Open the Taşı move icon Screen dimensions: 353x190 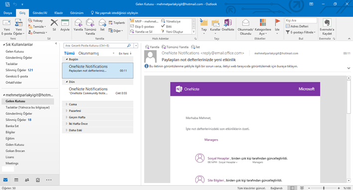(204, 26)
